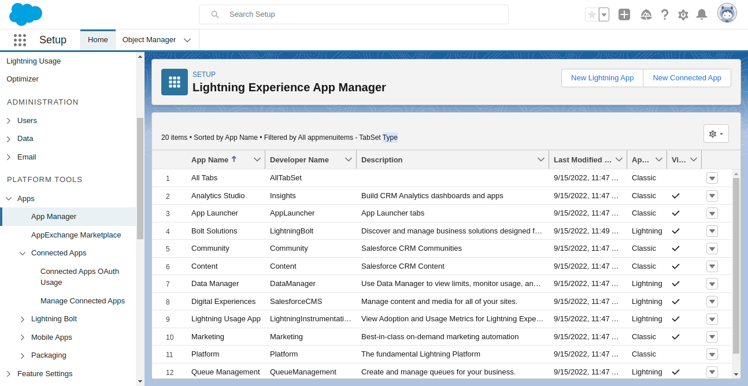The height and width of the screenshot is (386, 748).
Task: Open row actions menu for Lightning Usage App
Action: coord(712,319)
